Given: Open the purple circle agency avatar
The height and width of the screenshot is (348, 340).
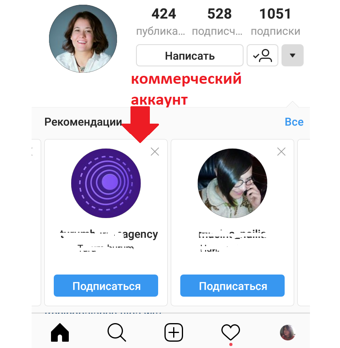Looking at the screenshot, I should pos(106,183).
